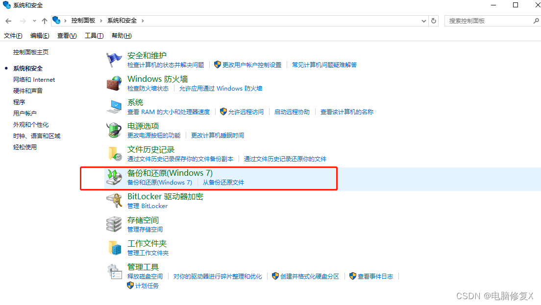Open the Work Folders icon
Screen dimensions: 541x305
[x=115, y=248]
